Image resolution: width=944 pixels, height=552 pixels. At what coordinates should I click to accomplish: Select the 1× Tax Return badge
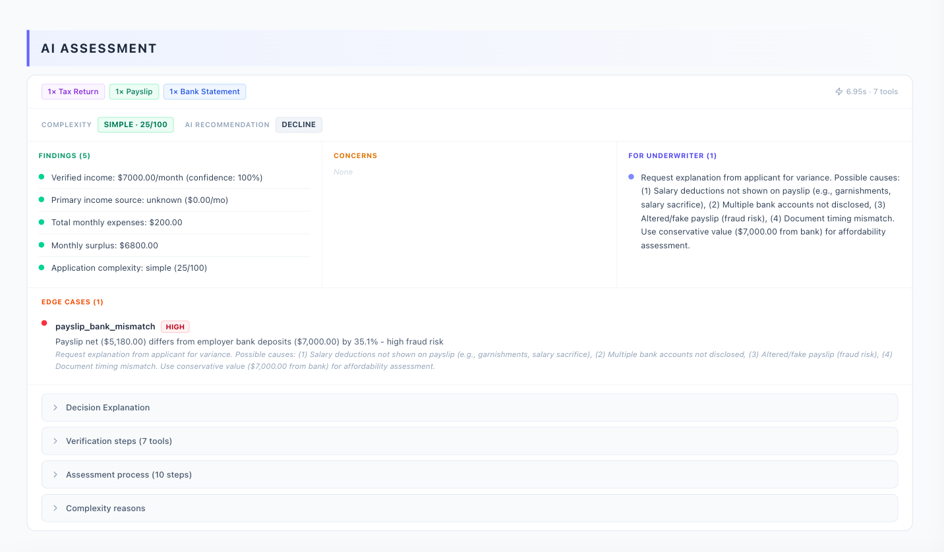pyautogui.click(x=73, y=91)
